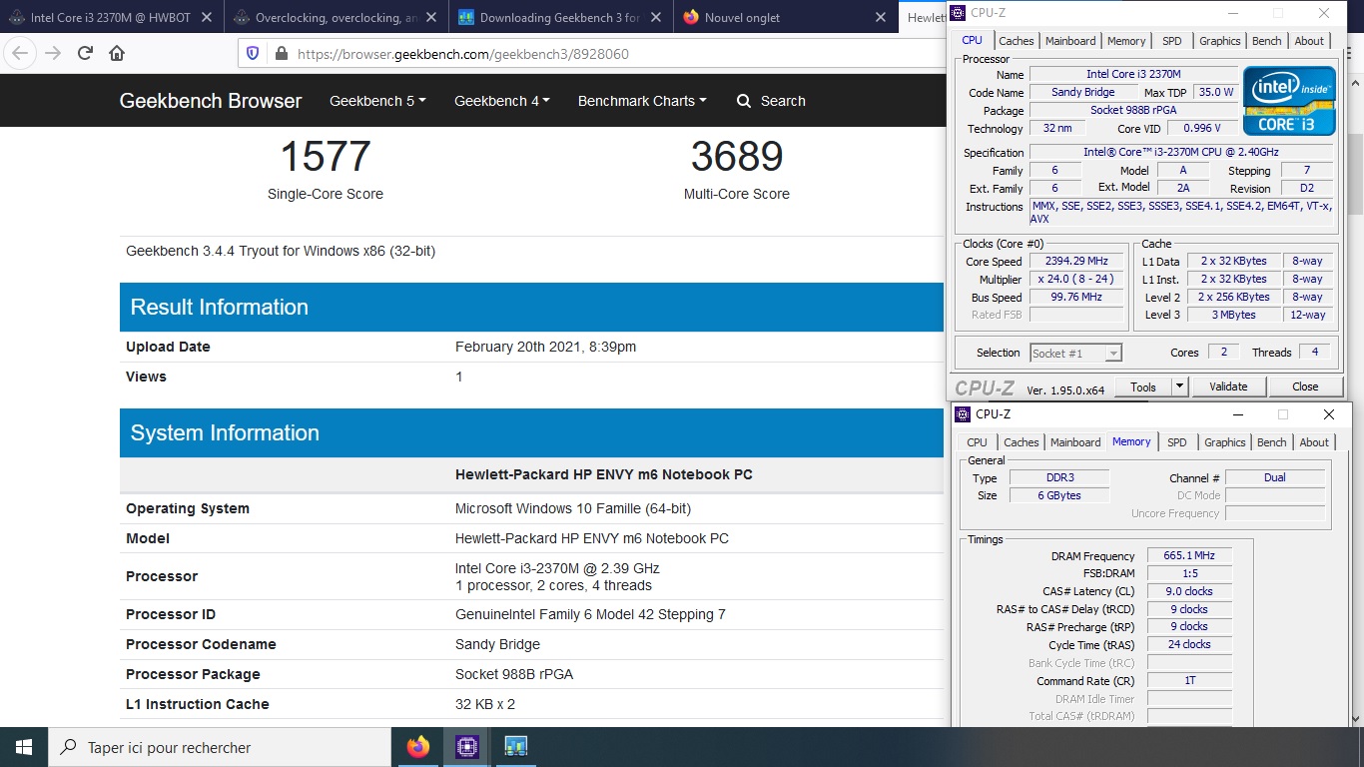Open SPD tab in upper CPU-Z window

pos(1172,41)
